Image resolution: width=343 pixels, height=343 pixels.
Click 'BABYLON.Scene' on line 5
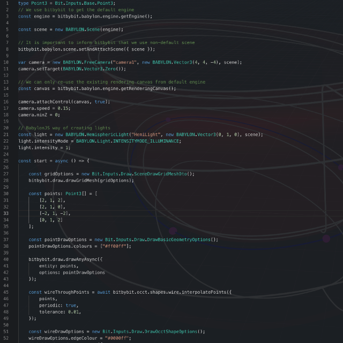[83, 29]
